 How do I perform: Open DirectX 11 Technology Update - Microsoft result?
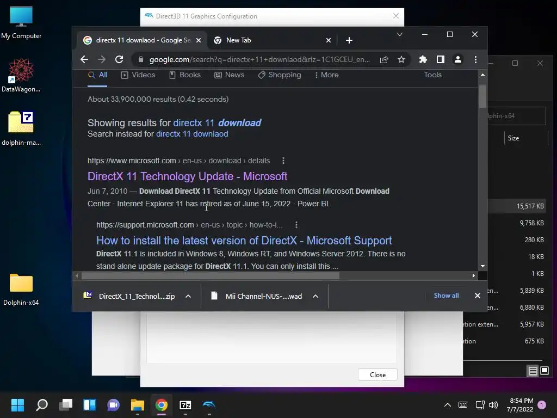coord(188,176)
